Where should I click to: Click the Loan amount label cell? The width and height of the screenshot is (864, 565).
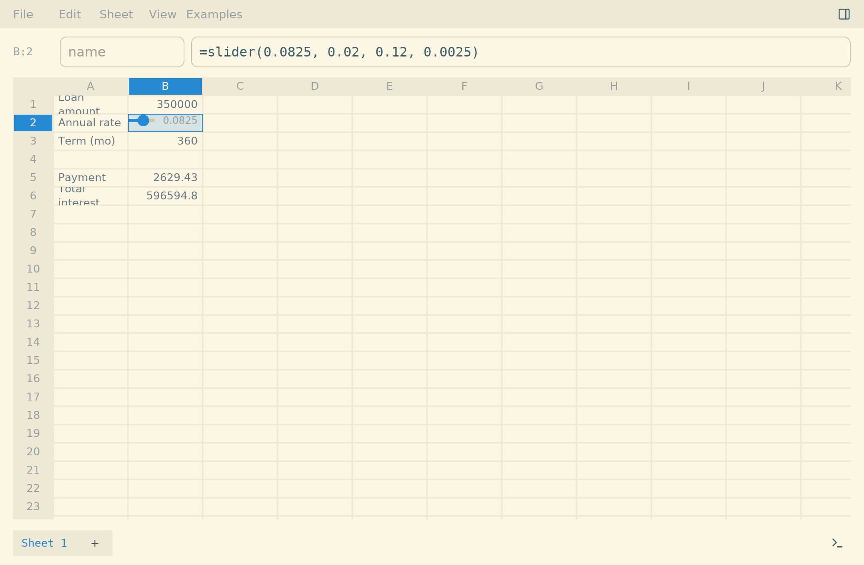(x=91, y=105)
